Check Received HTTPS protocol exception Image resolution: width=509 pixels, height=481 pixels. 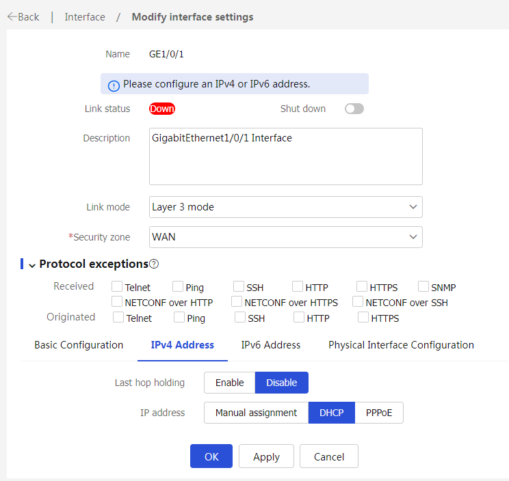tap(362, 286)
